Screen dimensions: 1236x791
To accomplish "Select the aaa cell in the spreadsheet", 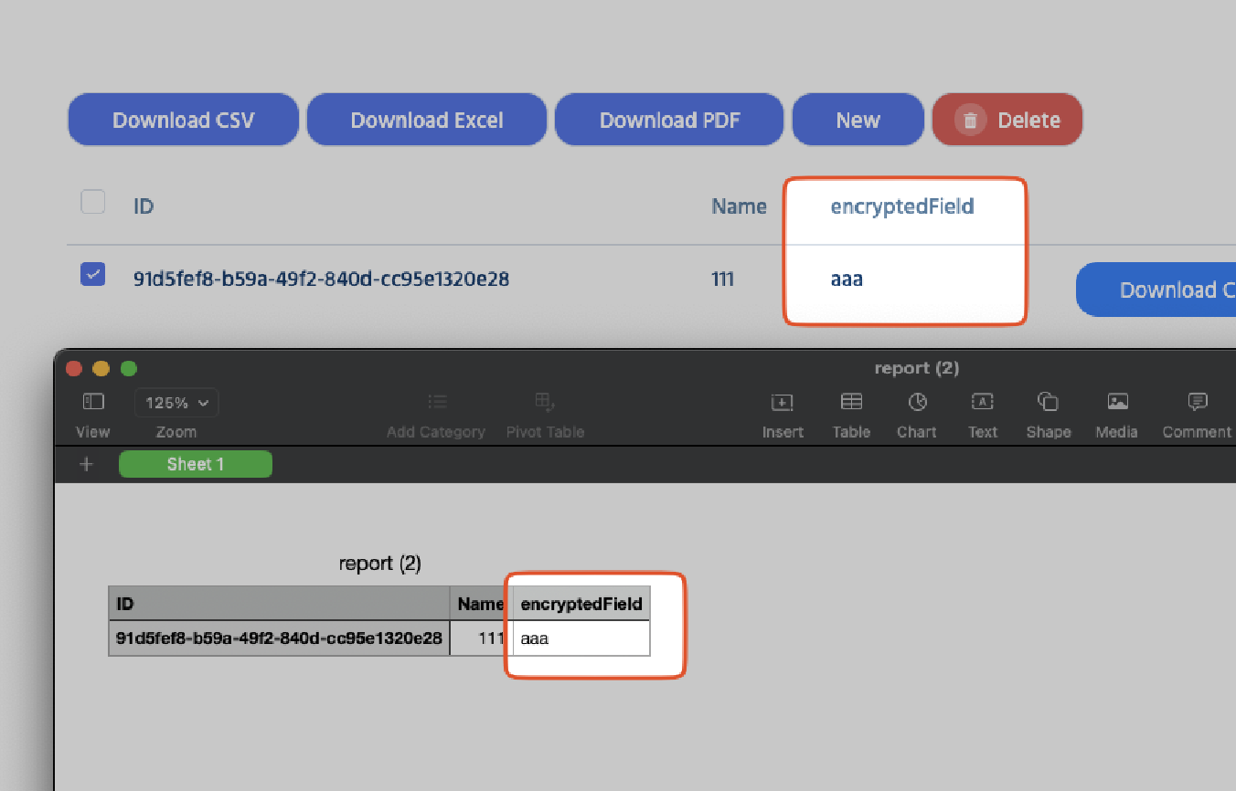I will point(581,638).
